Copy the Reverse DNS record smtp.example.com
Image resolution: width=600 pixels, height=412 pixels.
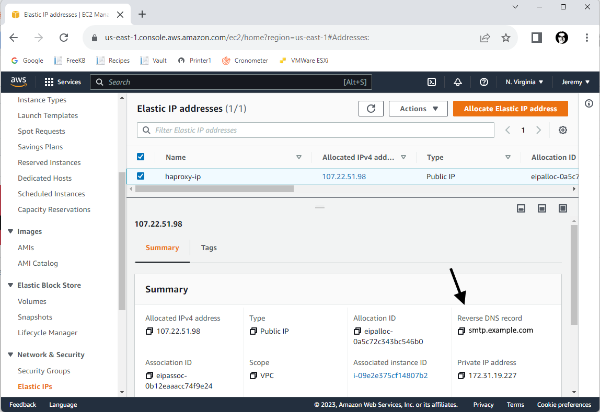[x=461, y=331]
